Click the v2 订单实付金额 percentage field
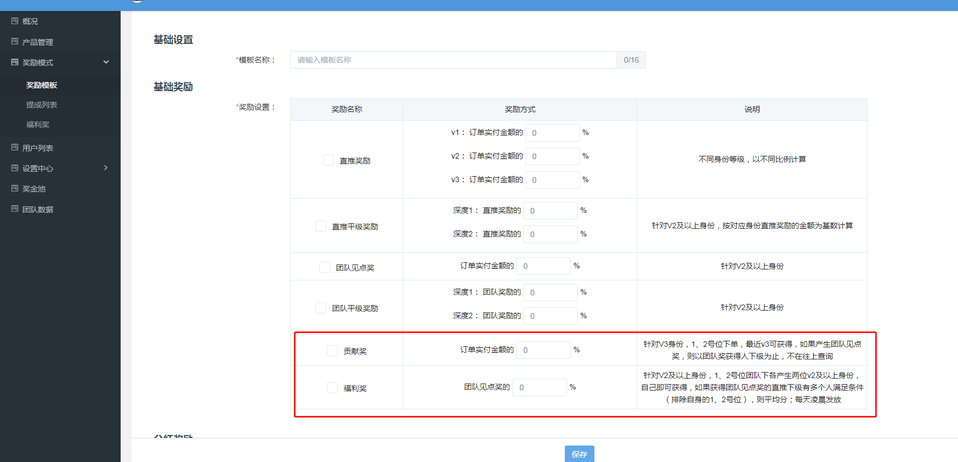 (553, 156)
